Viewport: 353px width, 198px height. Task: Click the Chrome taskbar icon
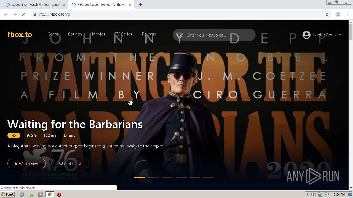pyautogui.click(x=50, y=194)
